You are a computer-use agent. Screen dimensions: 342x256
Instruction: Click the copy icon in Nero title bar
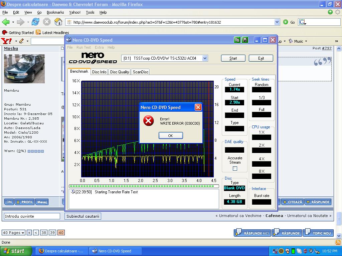[x=237, y=40]
